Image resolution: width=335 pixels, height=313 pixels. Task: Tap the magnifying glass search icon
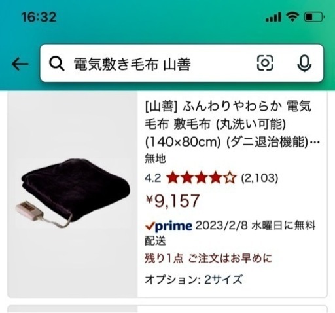(x=57, y=64)
